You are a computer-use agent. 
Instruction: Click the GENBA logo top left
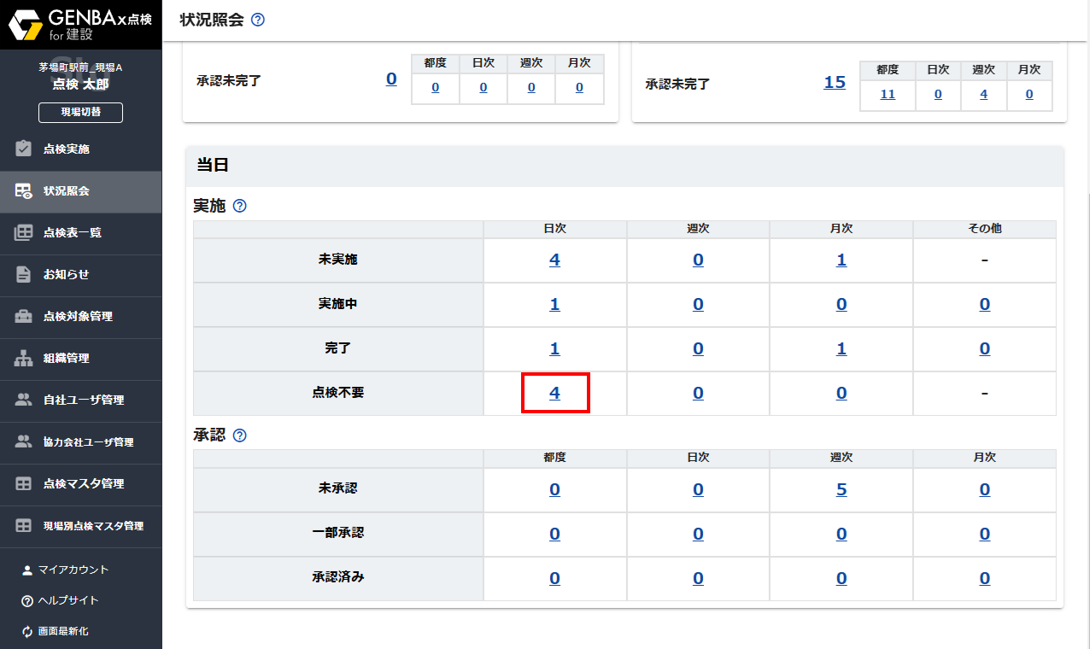(80, 23)
